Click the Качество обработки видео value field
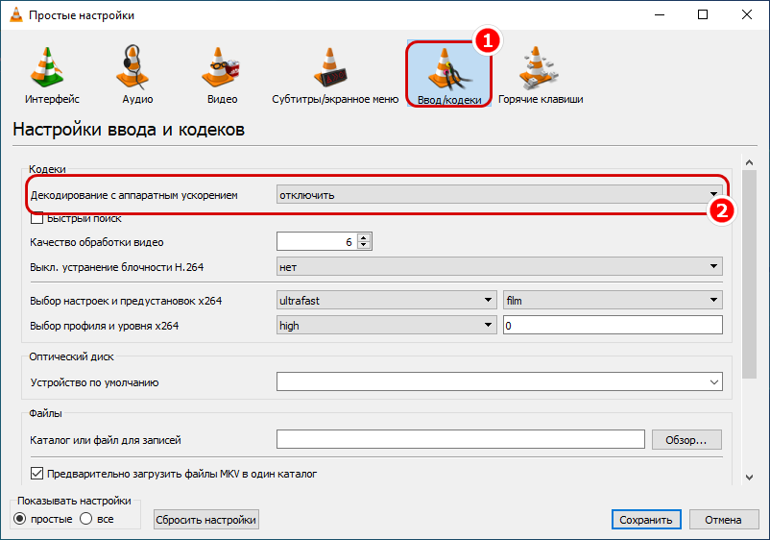 [317, 242]
